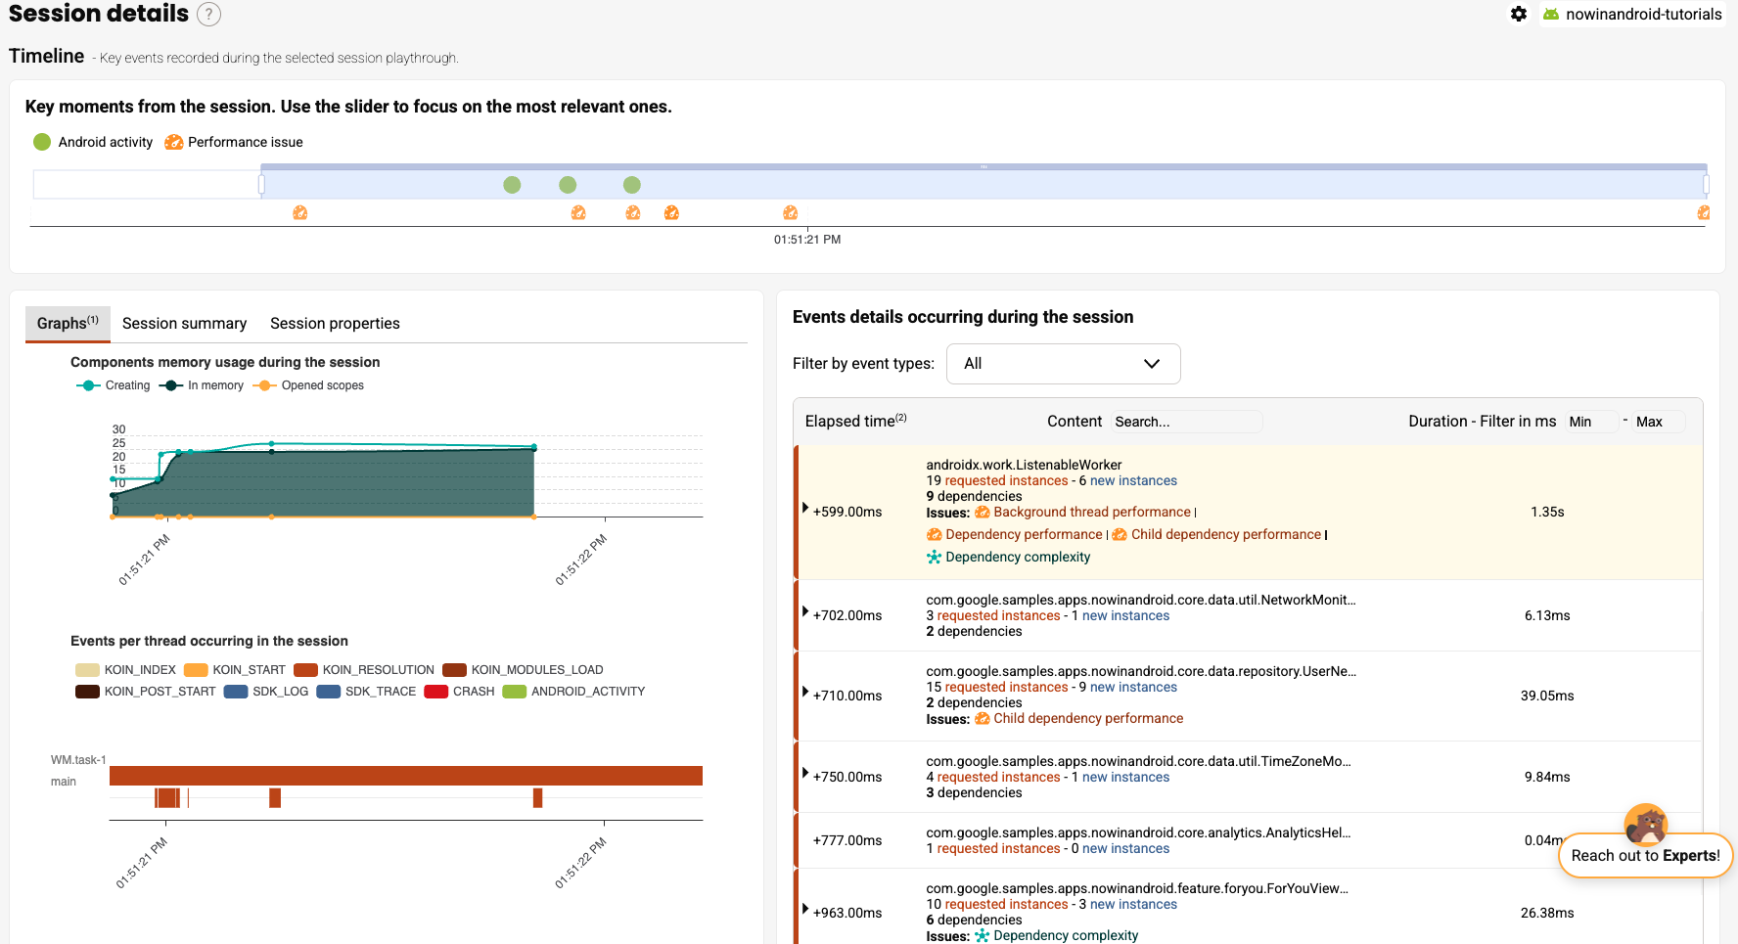Click the Background thread performance issue icon
This screenshot has height=944, width=1738.
[x=982, y=512]
